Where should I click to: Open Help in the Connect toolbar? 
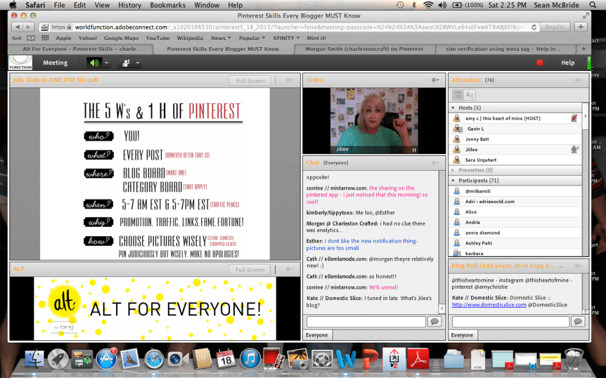(x=568, y=63)
